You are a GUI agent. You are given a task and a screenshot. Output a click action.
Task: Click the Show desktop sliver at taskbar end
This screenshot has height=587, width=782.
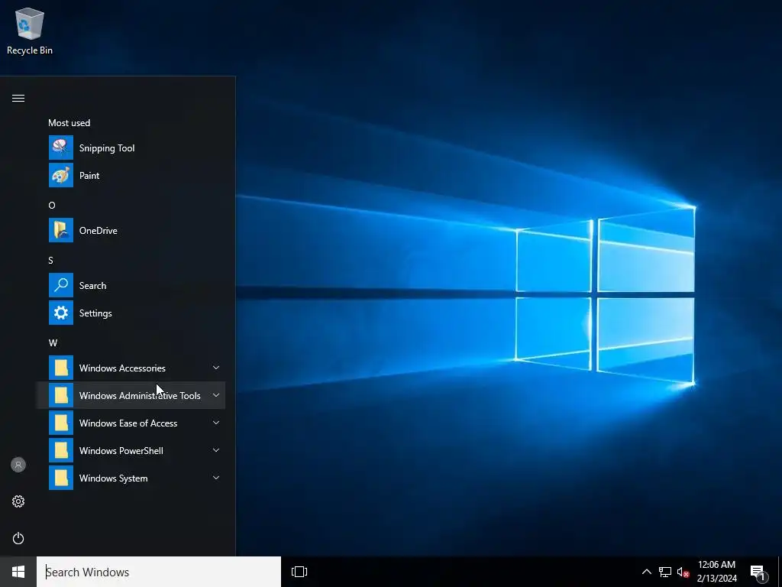(x=780, y=572)
